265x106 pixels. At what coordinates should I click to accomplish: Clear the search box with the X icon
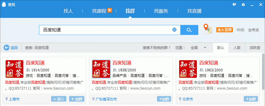(x=174, y=30)
